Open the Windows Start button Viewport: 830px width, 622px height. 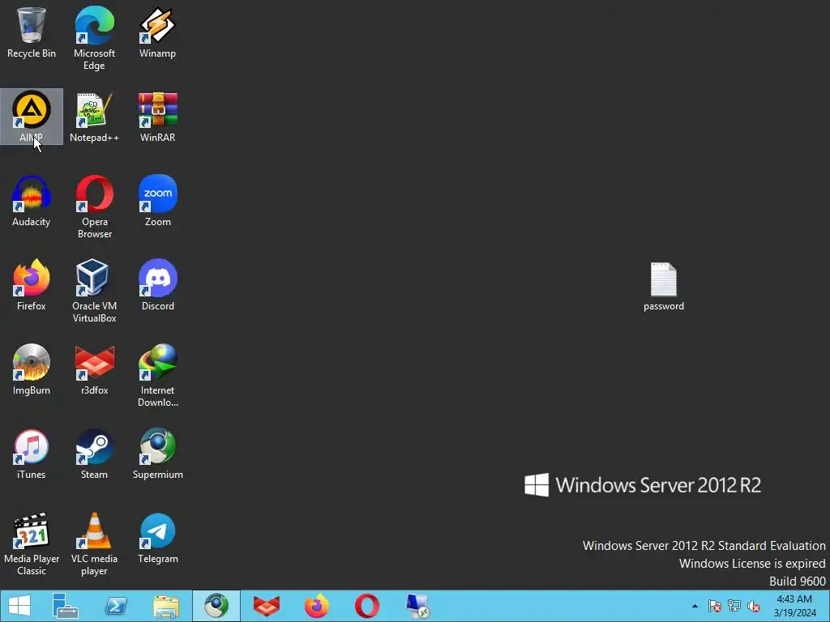[19, 606]
